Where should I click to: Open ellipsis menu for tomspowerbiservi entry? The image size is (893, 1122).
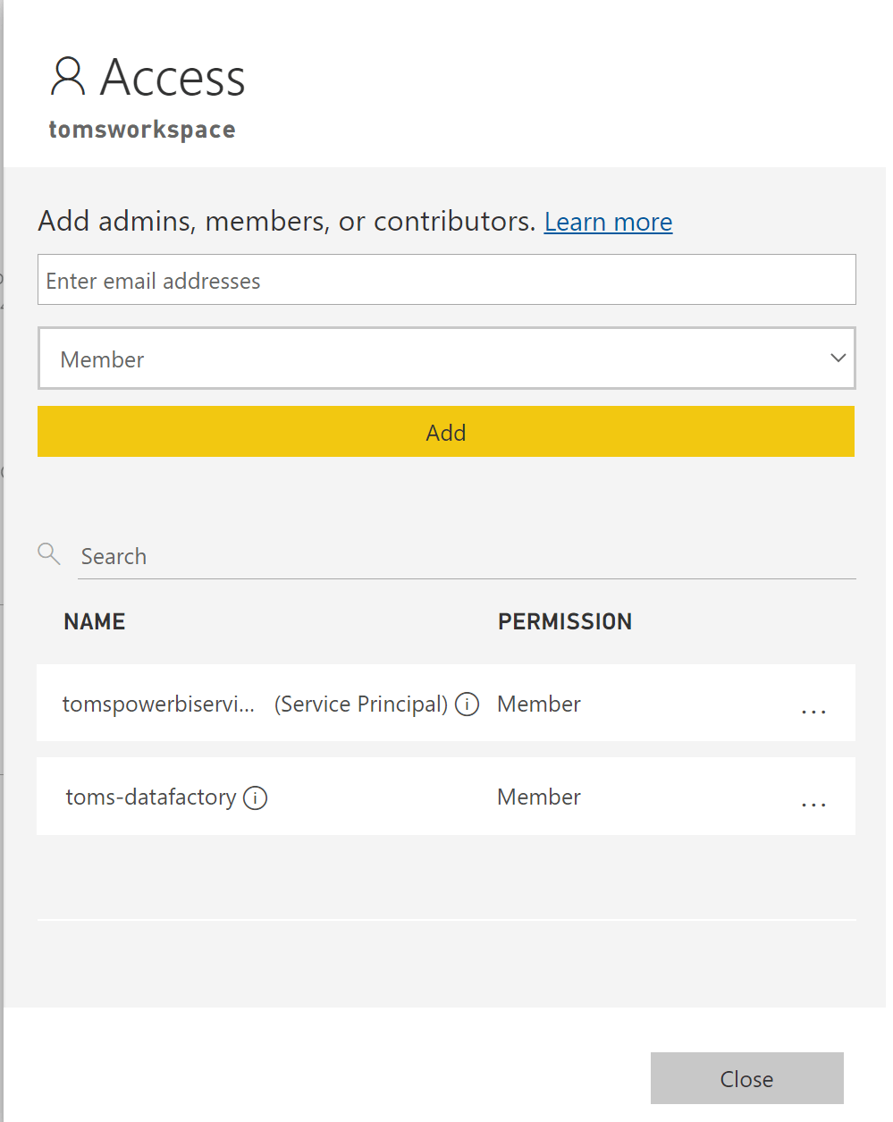pyautogui.click(x=813, y=709)
